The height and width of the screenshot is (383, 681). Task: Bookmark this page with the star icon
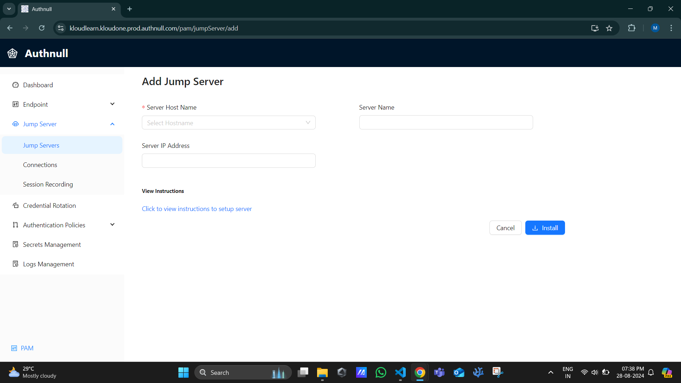click(609, 28)
